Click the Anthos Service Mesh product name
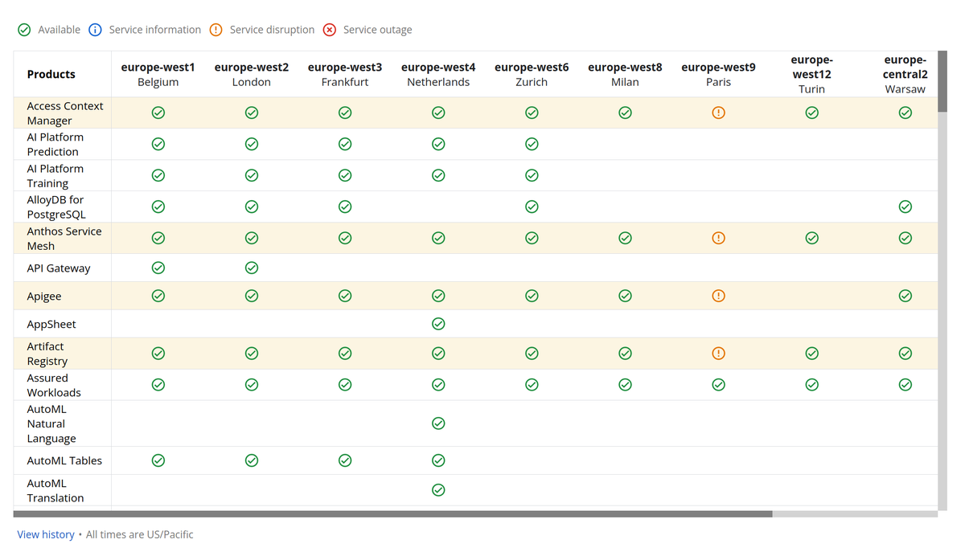Viewport: 965px width, 548px height. (x=64, y=239)
